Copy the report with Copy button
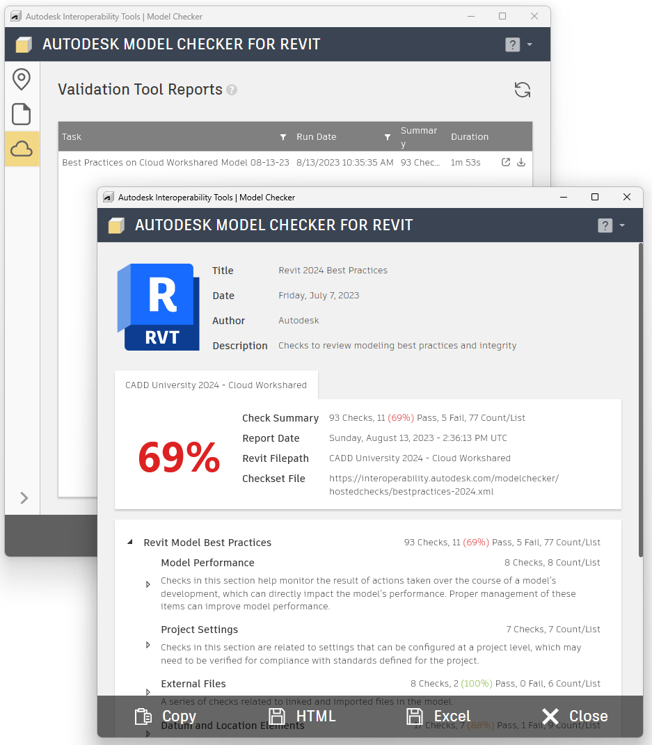 [x=166, y=716]
